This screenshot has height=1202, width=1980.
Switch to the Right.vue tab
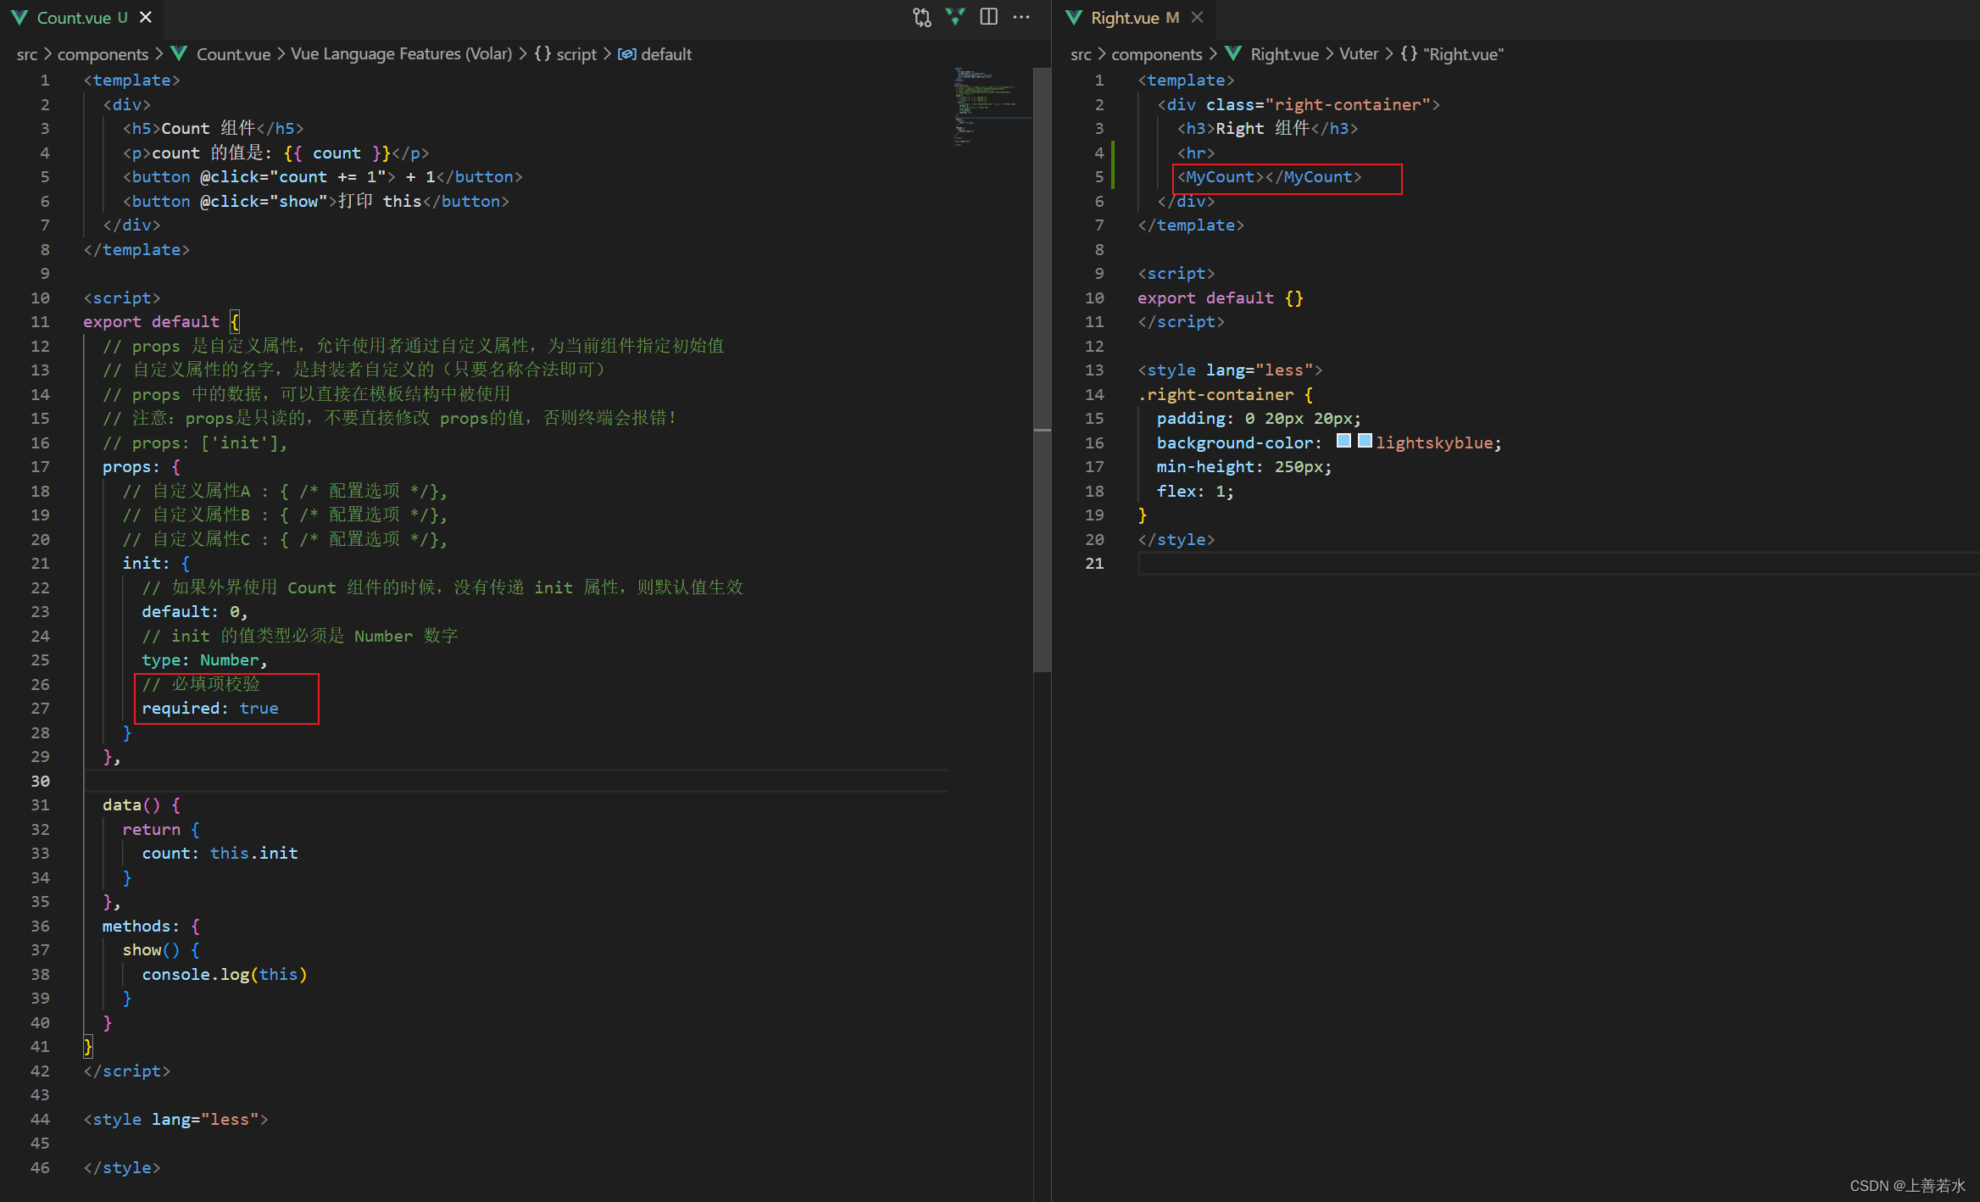[1124, 17]
